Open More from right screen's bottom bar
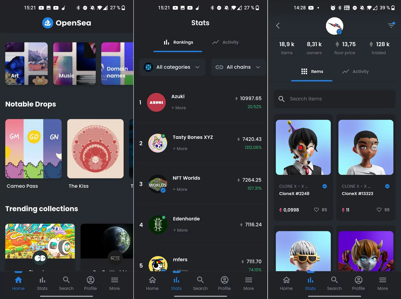Screen dimensions: 401x299 point(383,283)
